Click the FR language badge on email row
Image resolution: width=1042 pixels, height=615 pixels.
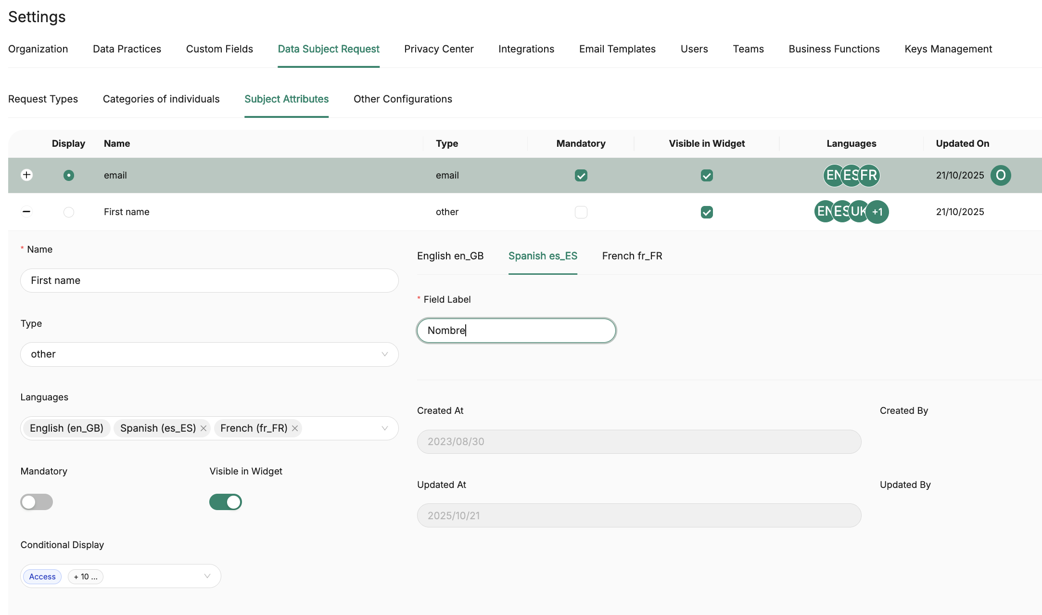[870, 175]
